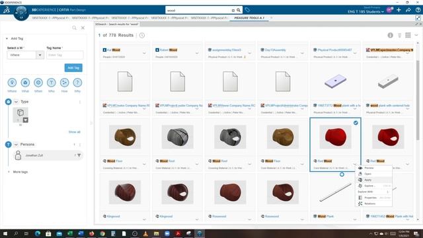Screen dimensions: 423x238
Task: Open the view options chevron beside grid icon
Action: pyautogui.click(x=416, y=35)
